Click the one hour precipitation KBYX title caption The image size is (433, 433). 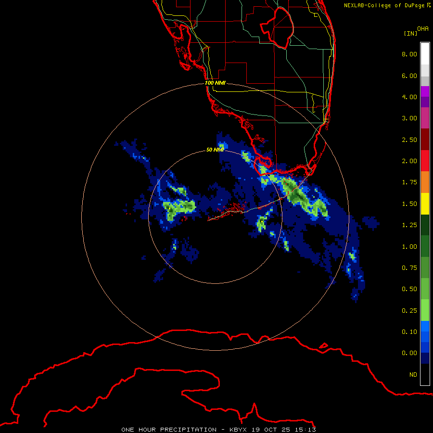pos(218,430)
